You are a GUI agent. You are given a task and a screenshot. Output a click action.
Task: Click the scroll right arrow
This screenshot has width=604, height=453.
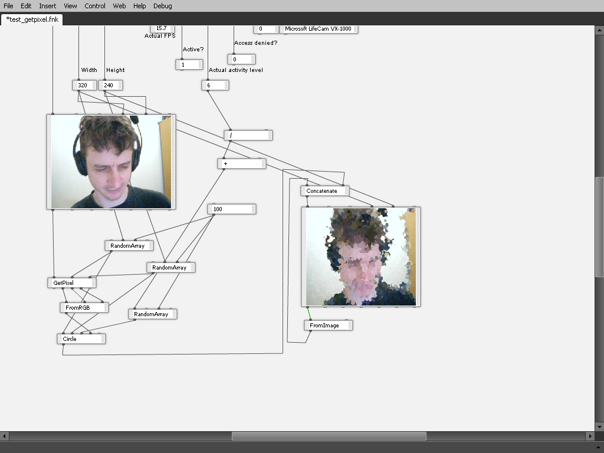(x=590, y=436)
